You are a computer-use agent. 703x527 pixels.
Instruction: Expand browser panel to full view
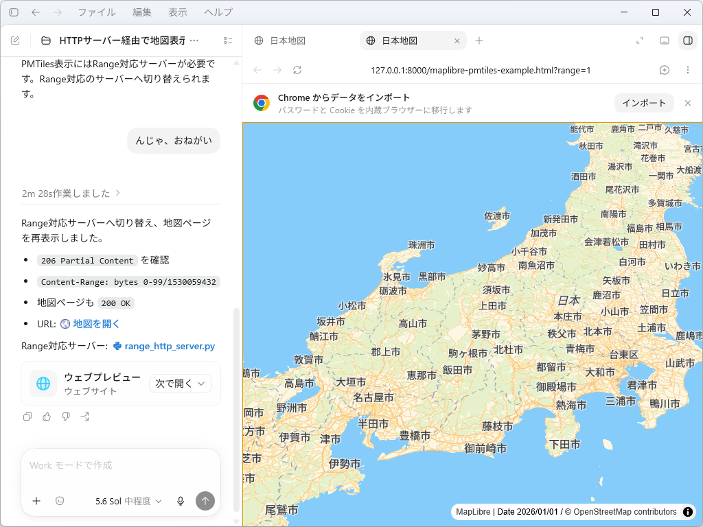pos(640,40)
